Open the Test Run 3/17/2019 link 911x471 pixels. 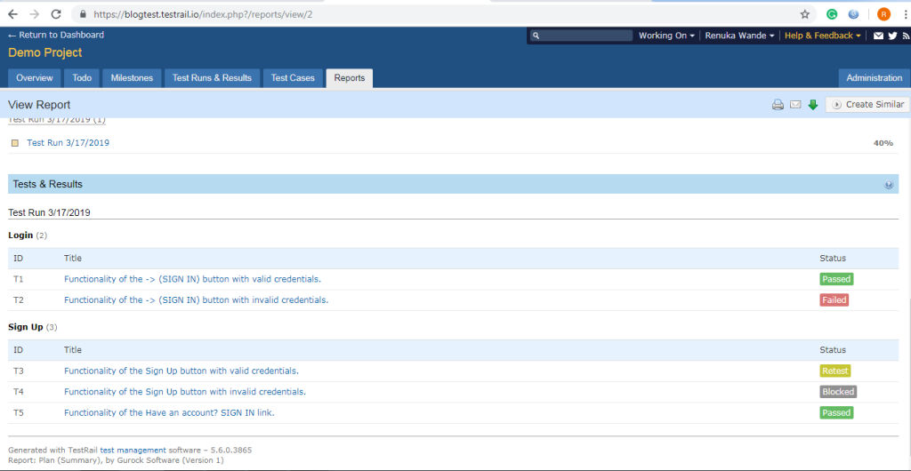click(69, 142)
